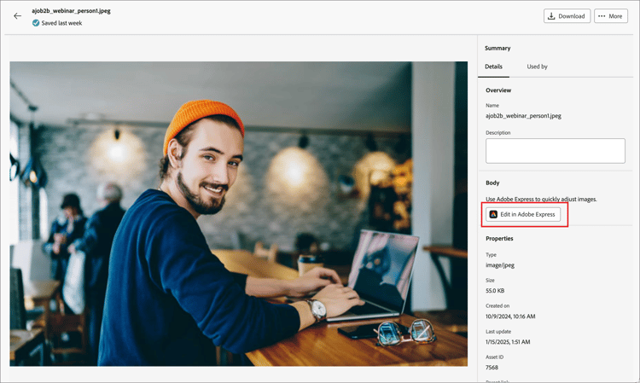The width and height of the screenshot is (640, 383).
Task: Open the More options menu
Action: tap(611, 16)
